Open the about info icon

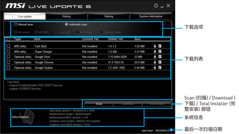click(x=156, y=6)
